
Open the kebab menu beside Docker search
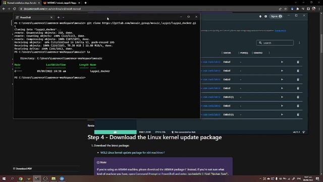point(299,42)
